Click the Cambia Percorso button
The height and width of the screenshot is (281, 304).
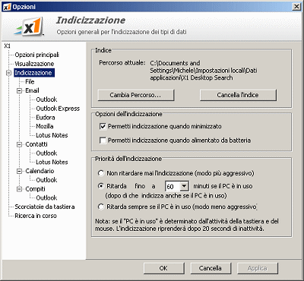136,95
